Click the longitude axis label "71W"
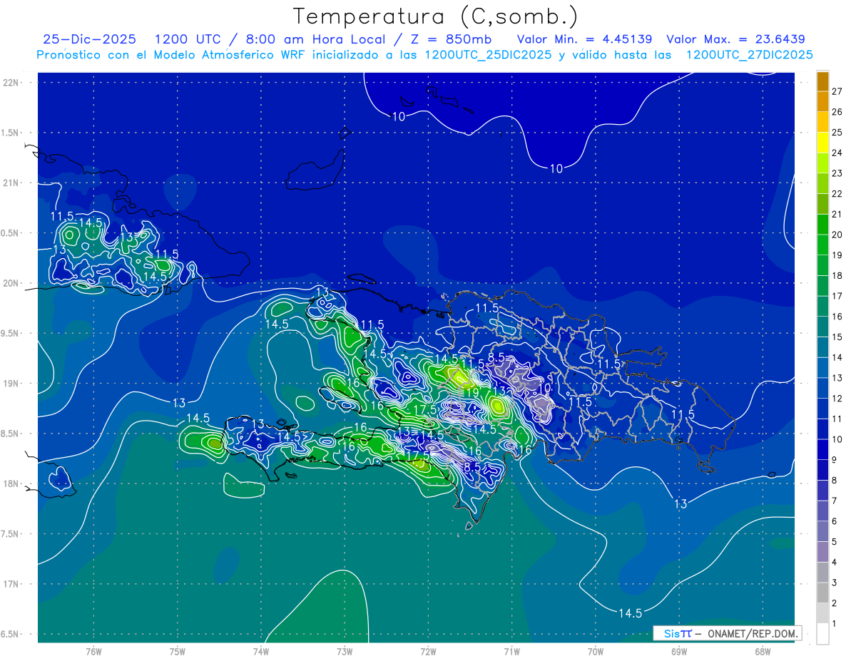Screen dimensions: 856x661 [511, 652]
